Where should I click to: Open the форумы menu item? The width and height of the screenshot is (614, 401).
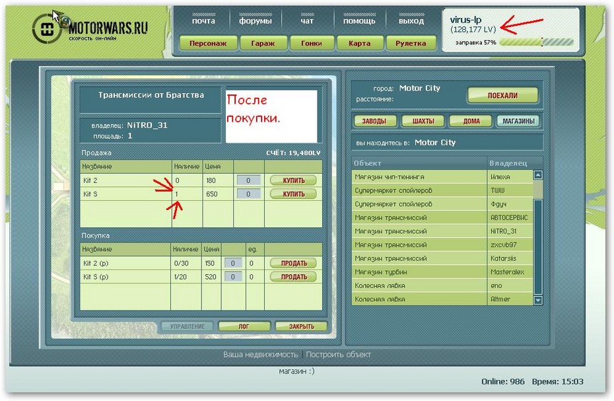[256, 20]
